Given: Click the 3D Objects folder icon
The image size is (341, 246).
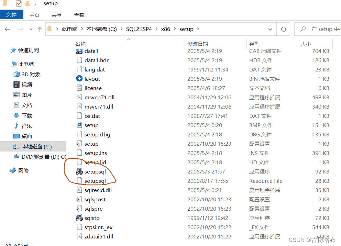Looking at the screenshot, I should 16,74.
